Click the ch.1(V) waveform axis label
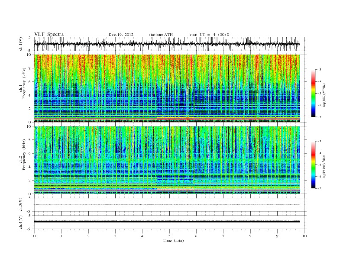343x265 pixels. pos(21,44)
